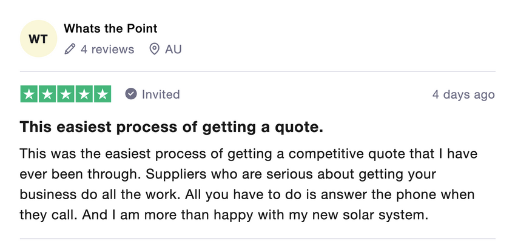The height and width of the screenshot is (247, 515).
Task: Click the divider line below reviewer info
Action: (x=257, y=71)
